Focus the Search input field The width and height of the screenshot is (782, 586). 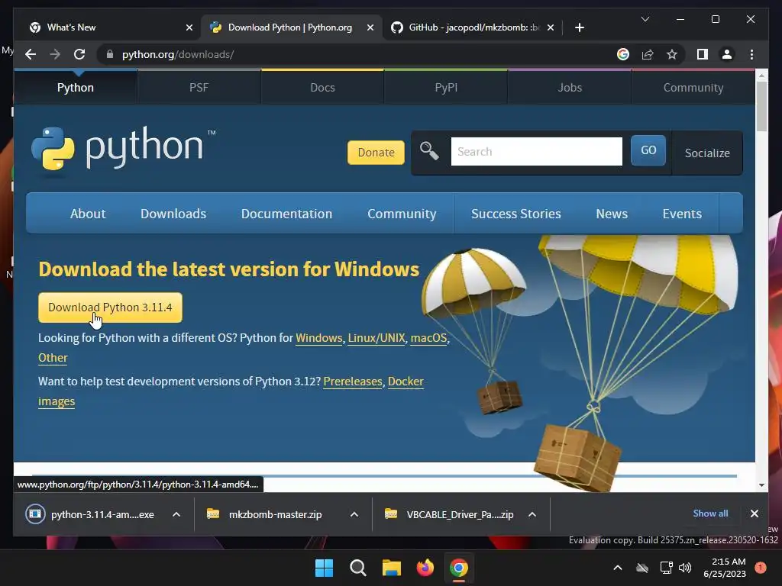point(537,152)
